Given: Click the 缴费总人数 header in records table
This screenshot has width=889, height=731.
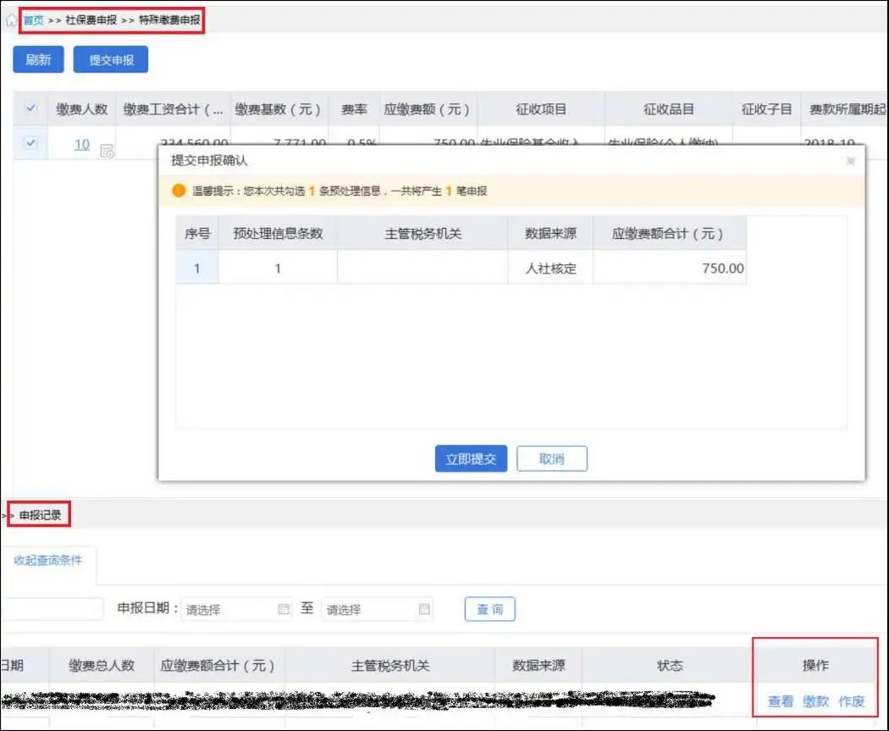Looking at the screenshot, I should pyautogui.click(x=102, y=665).
